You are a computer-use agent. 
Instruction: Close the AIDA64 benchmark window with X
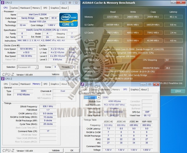[181, 2]
